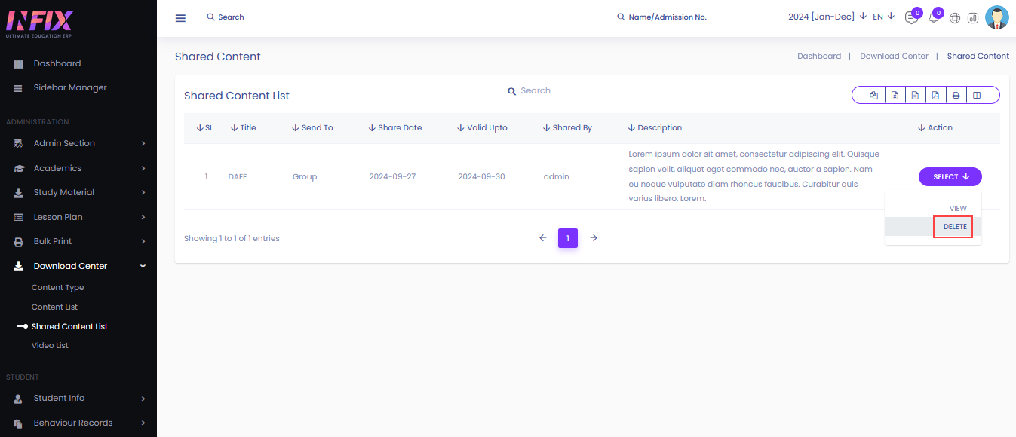Click the globe website icon
The height and width of the screenshot is (437, 1016).
(955, 18)
